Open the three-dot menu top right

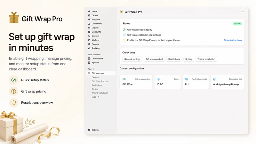tap(242, 12)
